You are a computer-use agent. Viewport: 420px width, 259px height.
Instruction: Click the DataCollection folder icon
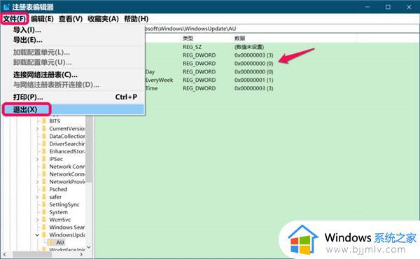click(x=44, y=136)
